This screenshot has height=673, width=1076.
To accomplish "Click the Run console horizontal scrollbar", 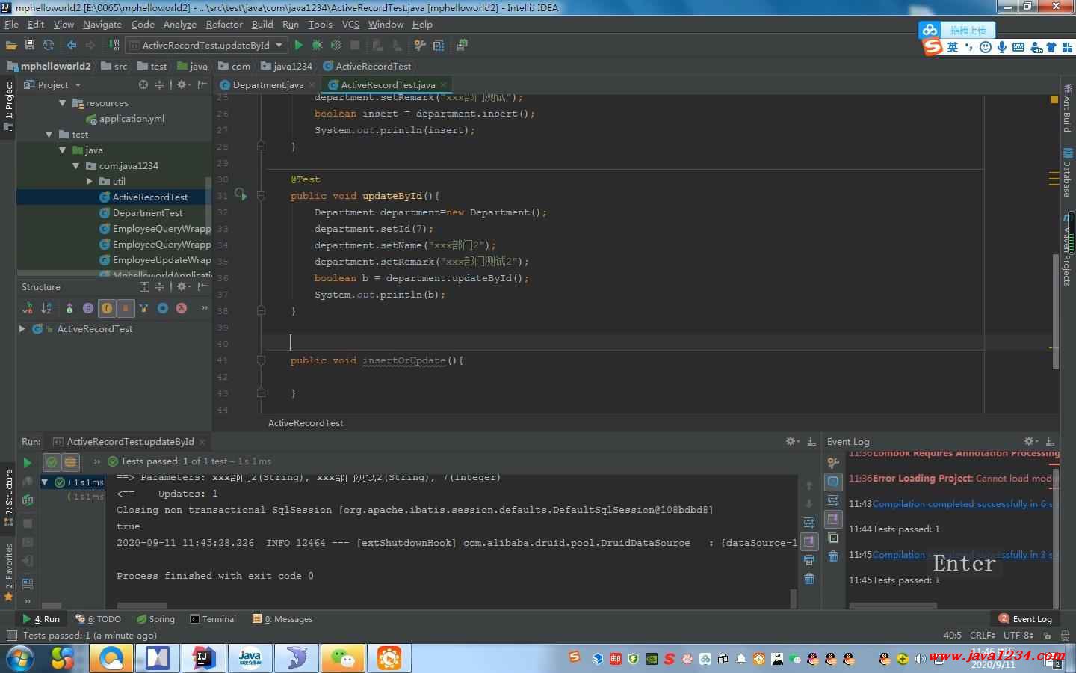I will [x=142, y=605].
